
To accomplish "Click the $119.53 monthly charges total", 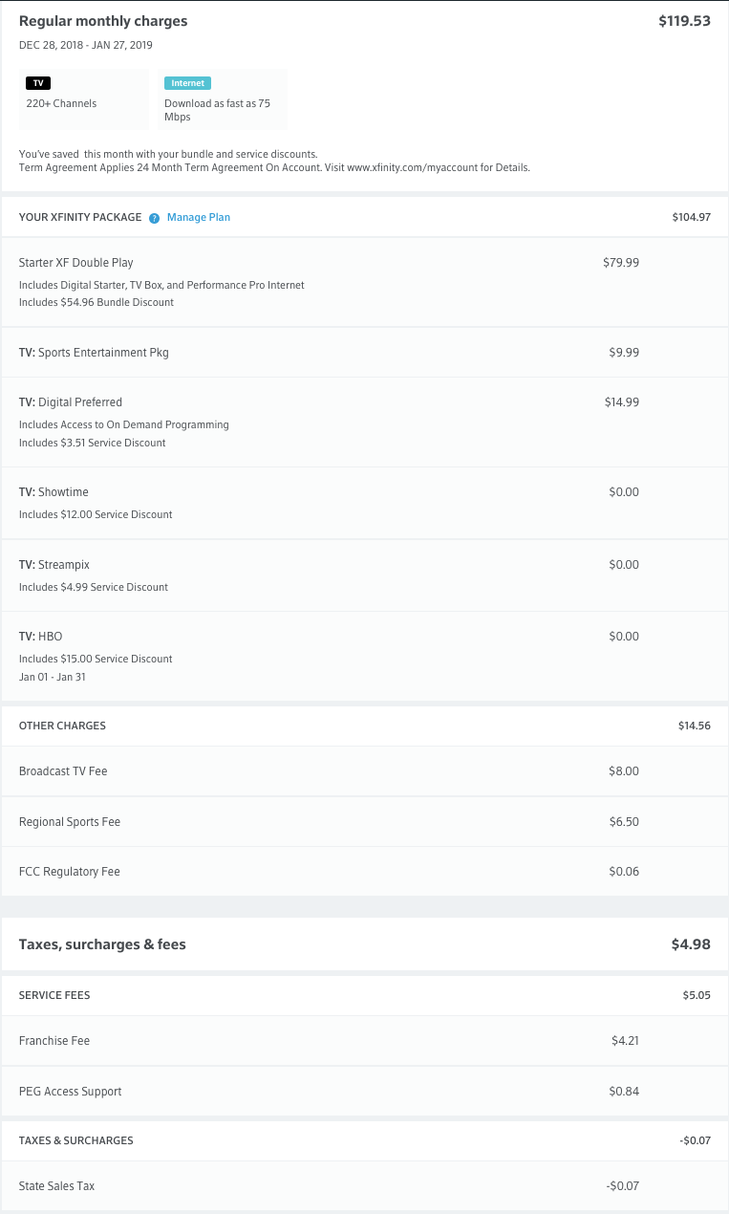I will [684, 21].
